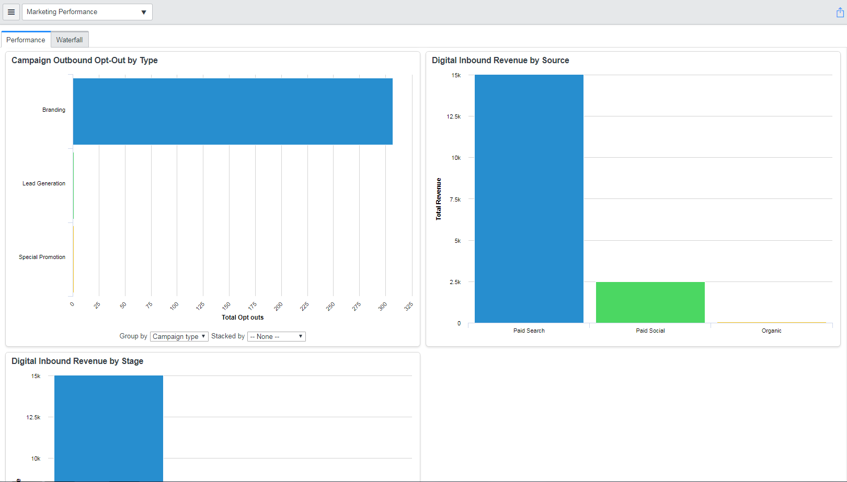Image resolution: width=847 pixels, height=482 pixels.
Task: Click the Special Promotion axis label
Action: point(42,257)
